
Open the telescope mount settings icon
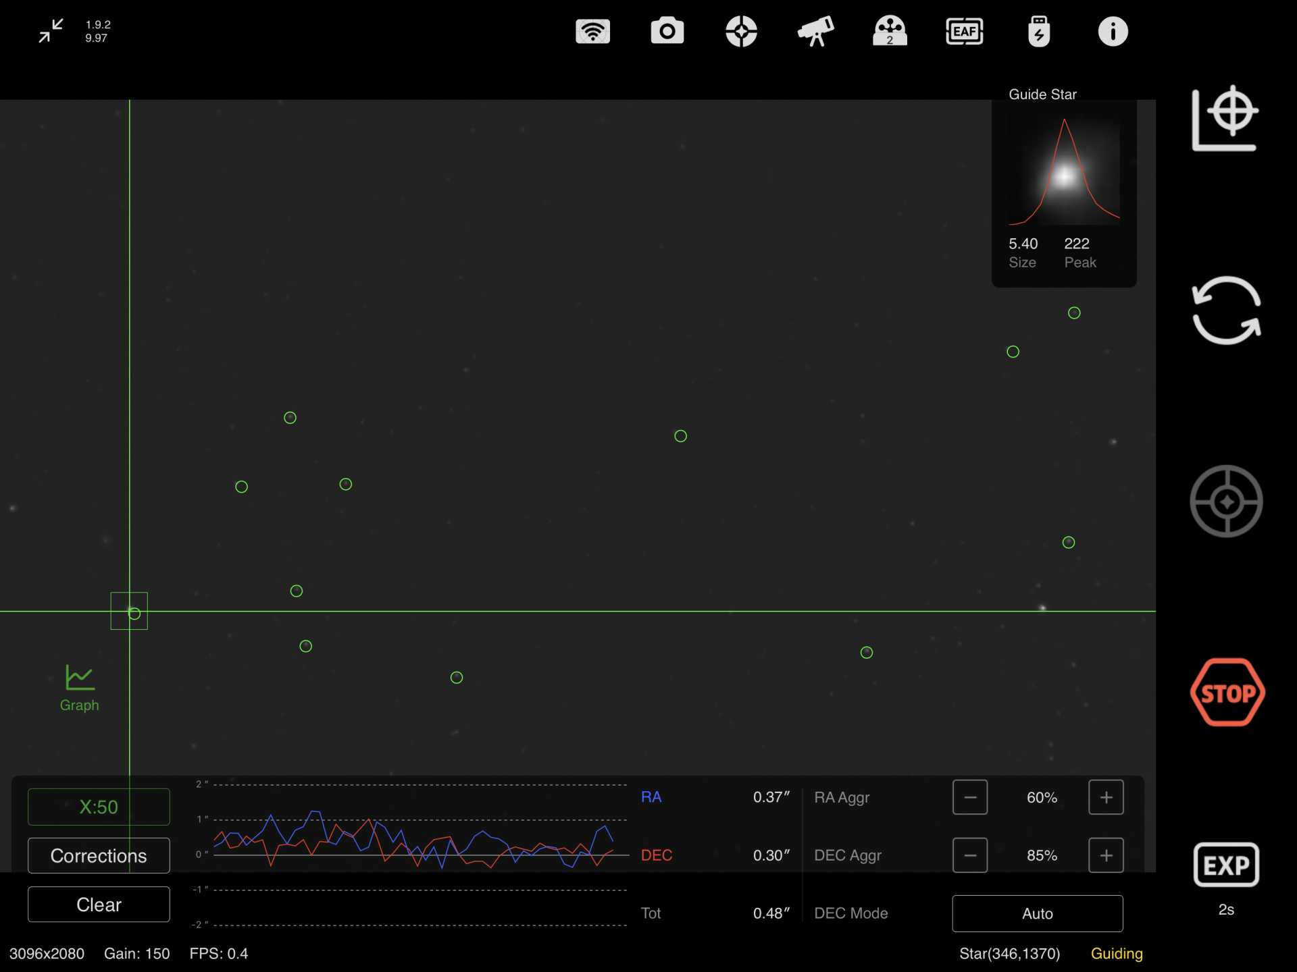click(x=815, y=31)
